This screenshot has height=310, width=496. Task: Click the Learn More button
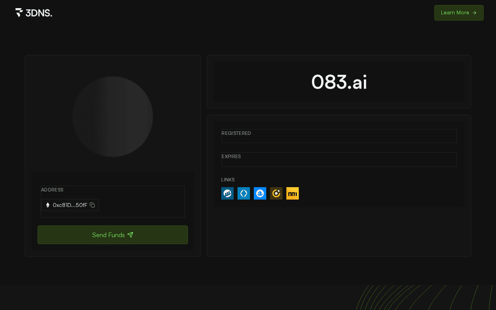[459, 13]
